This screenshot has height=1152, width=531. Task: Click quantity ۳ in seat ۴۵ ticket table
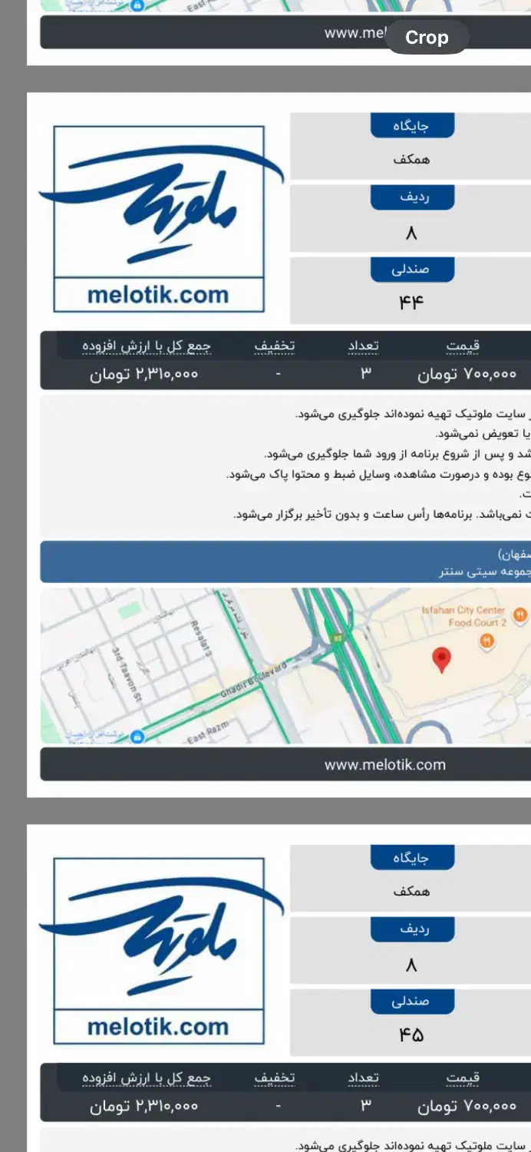point(366,1105)
